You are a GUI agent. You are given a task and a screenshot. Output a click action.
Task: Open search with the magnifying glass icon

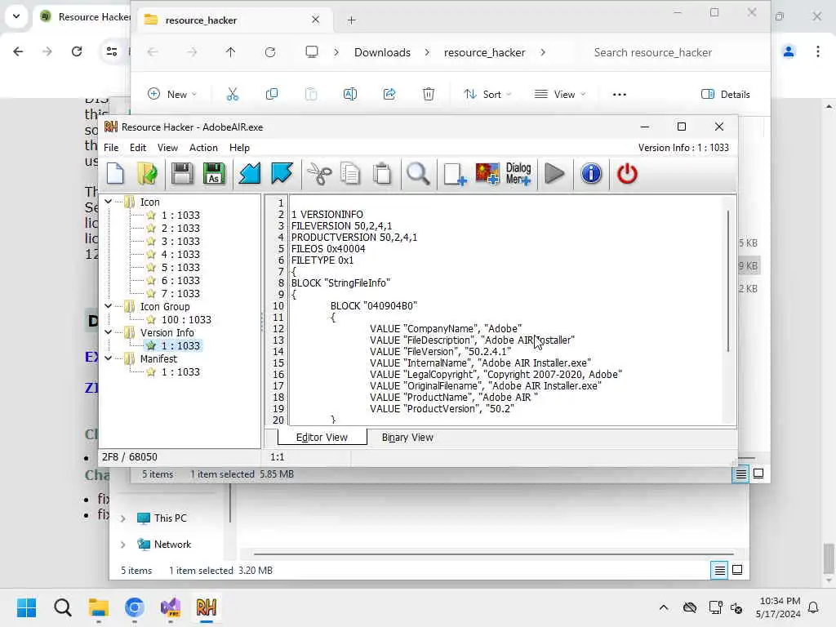418,174
